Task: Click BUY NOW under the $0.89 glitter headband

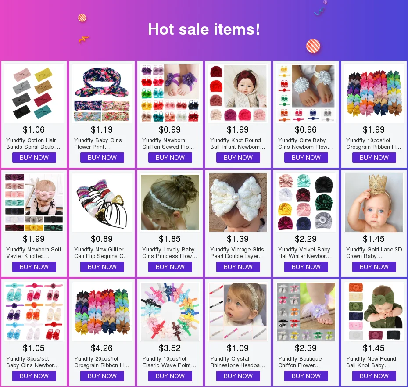Action: [102, 267]
